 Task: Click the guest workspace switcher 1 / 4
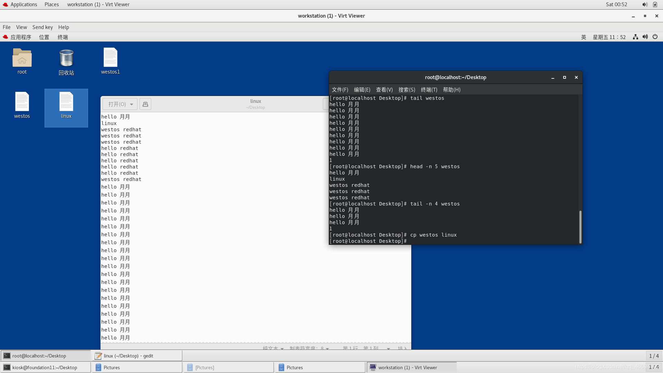(654, 356)
